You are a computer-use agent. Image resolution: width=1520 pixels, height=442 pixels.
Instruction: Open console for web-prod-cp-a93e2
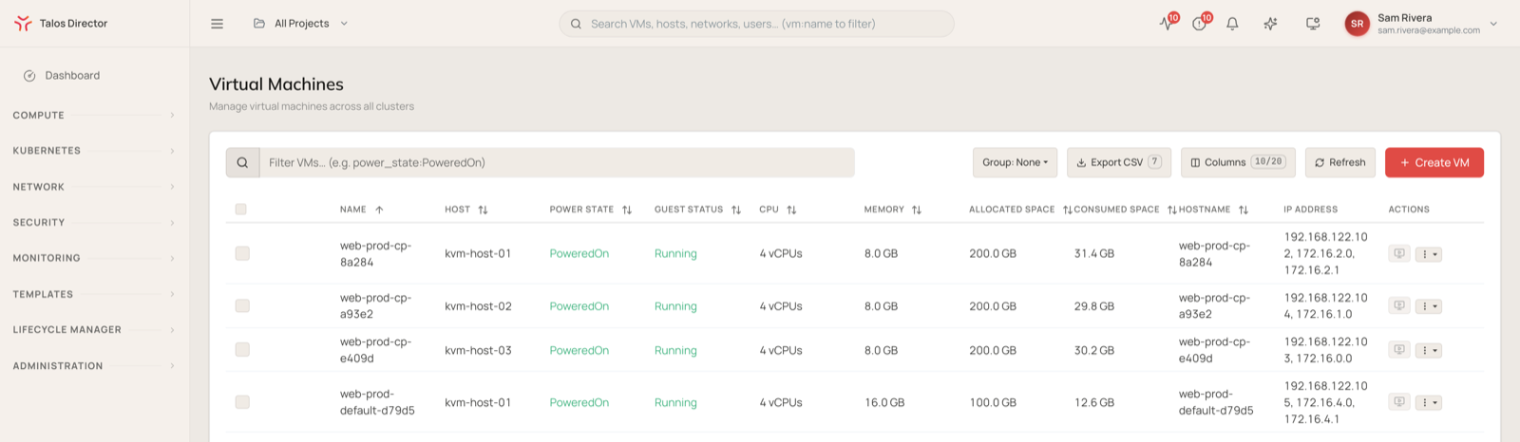[x=1398, y=306]
